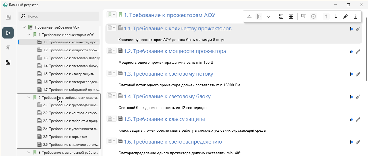The image size is (368, 156).
Task: Click heading '1.3. Требование к световому потоку'
Action: [x=168, y=74]
